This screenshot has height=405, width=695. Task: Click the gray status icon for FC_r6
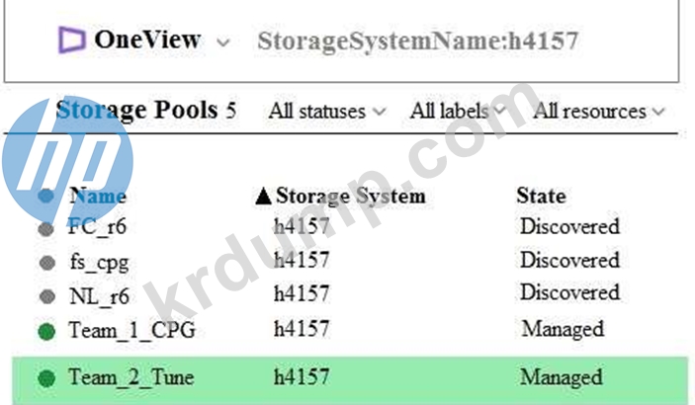[x=46, y=229]
